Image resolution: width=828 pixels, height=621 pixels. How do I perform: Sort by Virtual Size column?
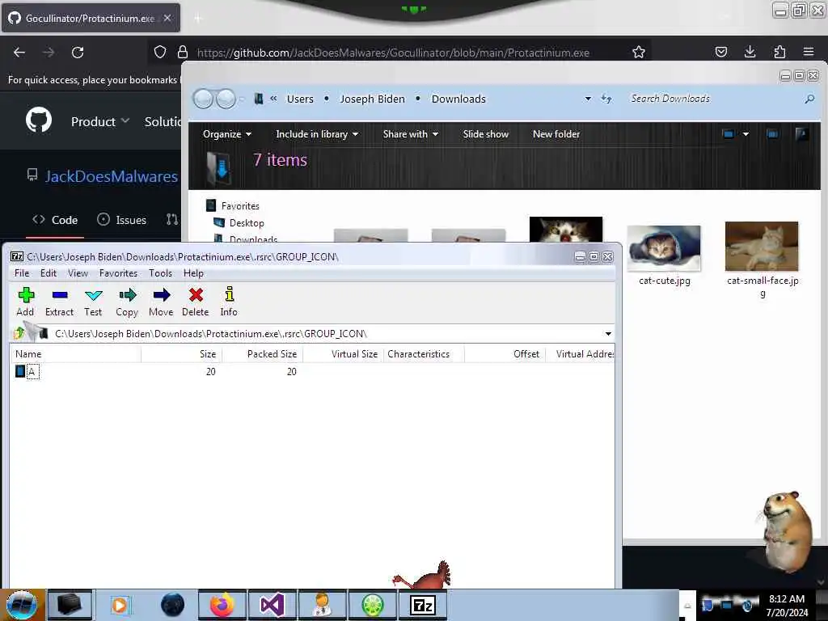coord(343,354)
